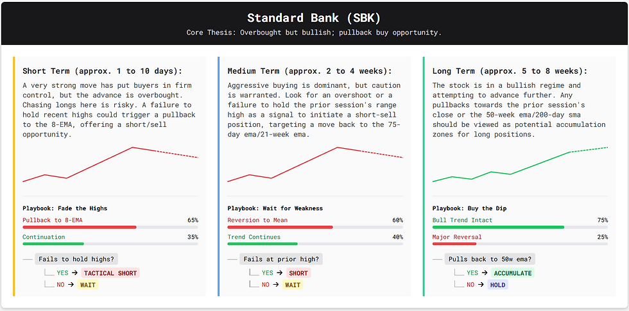
Task: Click the Bull Trend Intact label
Action: click(463, 220)
